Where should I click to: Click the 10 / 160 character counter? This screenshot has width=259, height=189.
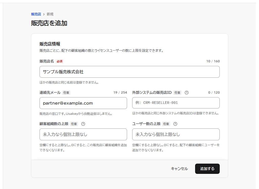[x=213, y=61]
